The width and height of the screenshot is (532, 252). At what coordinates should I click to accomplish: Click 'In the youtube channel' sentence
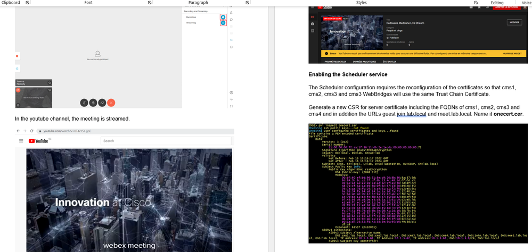[x=72, y=119]
